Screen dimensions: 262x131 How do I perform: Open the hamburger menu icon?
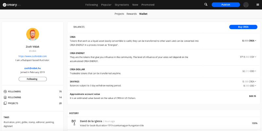tap(257, 5)
